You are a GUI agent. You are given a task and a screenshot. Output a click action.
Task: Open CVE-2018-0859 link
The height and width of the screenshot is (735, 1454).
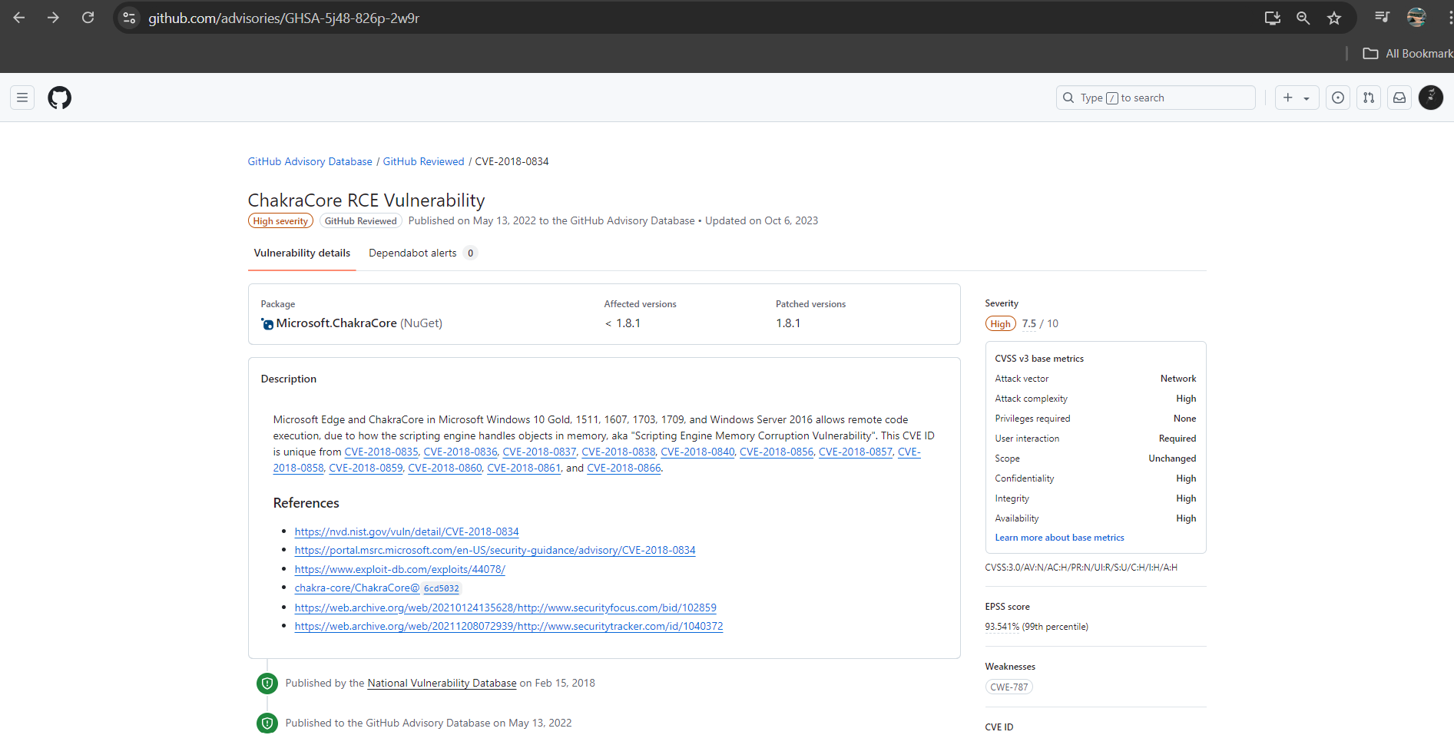click(366, 468)
